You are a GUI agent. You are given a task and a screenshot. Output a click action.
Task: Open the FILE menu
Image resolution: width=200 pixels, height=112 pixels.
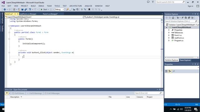tap(3, 6)
